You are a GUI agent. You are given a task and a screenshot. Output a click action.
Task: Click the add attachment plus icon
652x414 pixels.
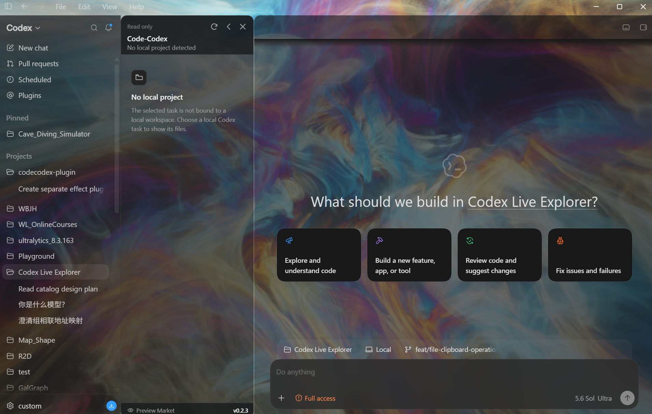281,398
